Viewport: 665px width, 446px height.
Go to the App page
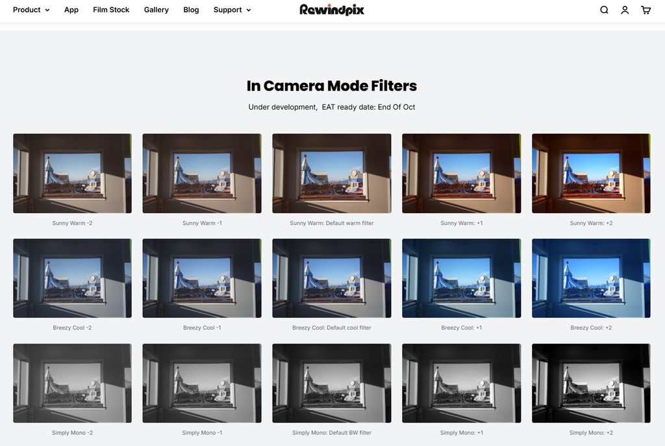(x=71, y=10)
